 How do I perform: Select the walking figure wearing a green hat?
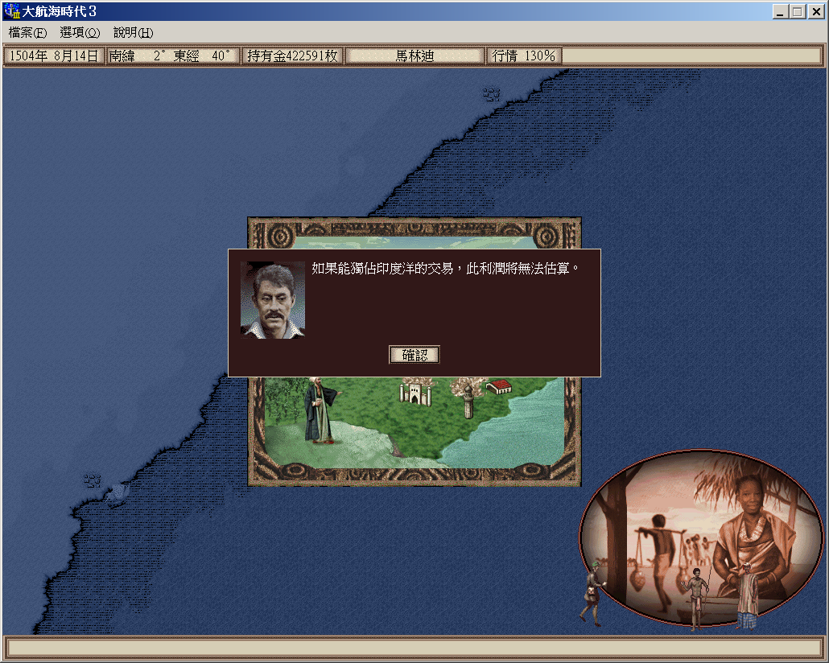click(x=592, y=594)
